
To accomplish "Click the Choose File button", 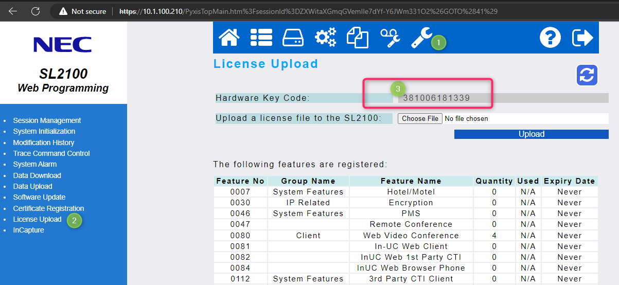I will point(420,118).
